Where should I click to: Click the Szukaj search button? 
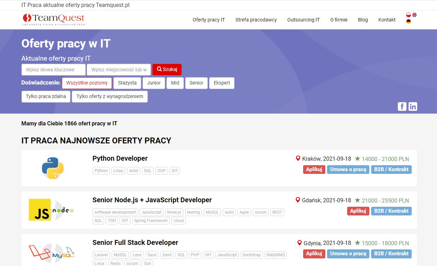pos(167,70)
